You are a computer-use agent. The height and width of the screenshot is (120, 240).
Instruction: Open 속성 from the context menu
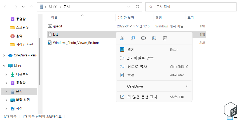pos(154,75)
